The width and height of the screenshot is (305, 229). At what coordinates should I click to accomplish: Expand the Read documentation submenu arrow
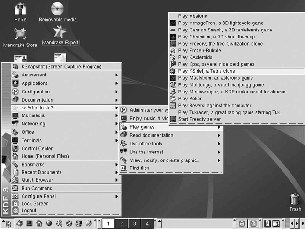click(x=219, y=135)
